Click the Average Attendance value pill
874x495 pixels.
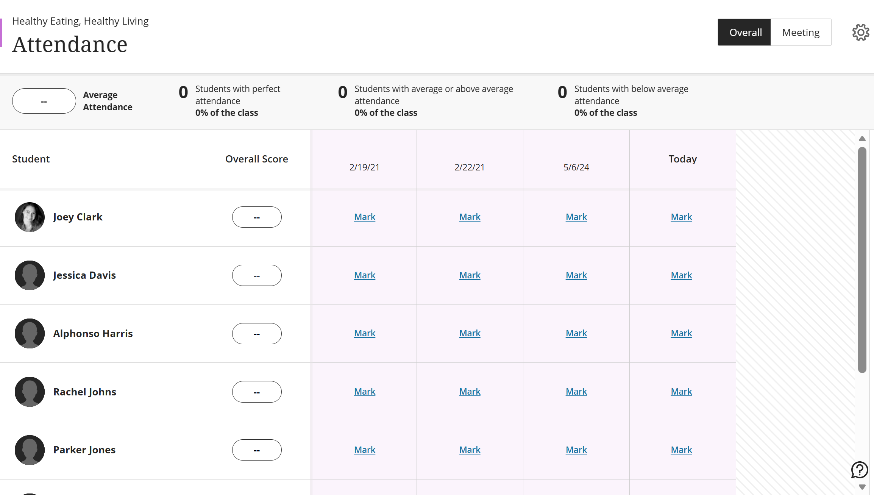(44, 101)
